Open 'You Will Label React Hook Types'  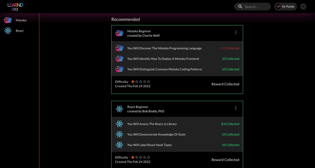click(x=149, y=145)
